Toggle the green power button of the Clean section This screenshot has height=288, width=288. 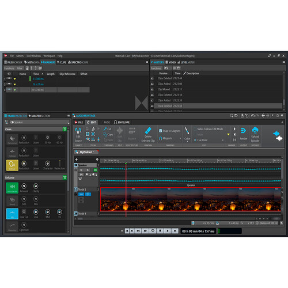(65, 129)
